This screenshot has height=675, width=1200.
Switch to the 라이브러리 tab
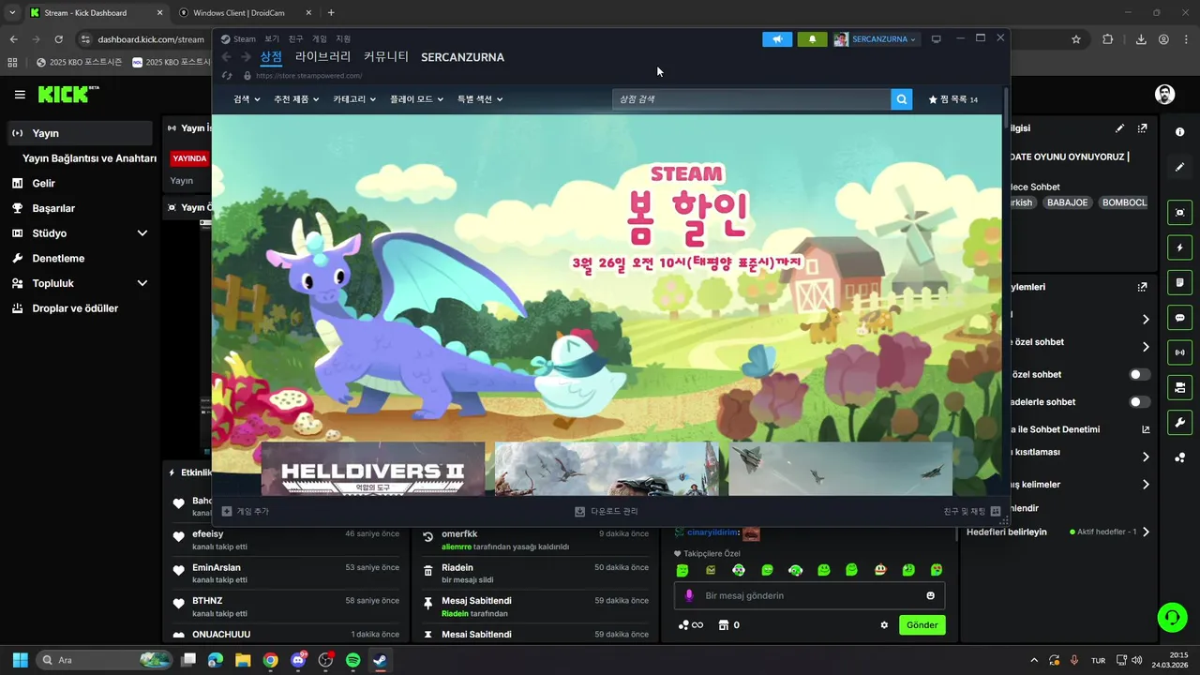[323, 57]
